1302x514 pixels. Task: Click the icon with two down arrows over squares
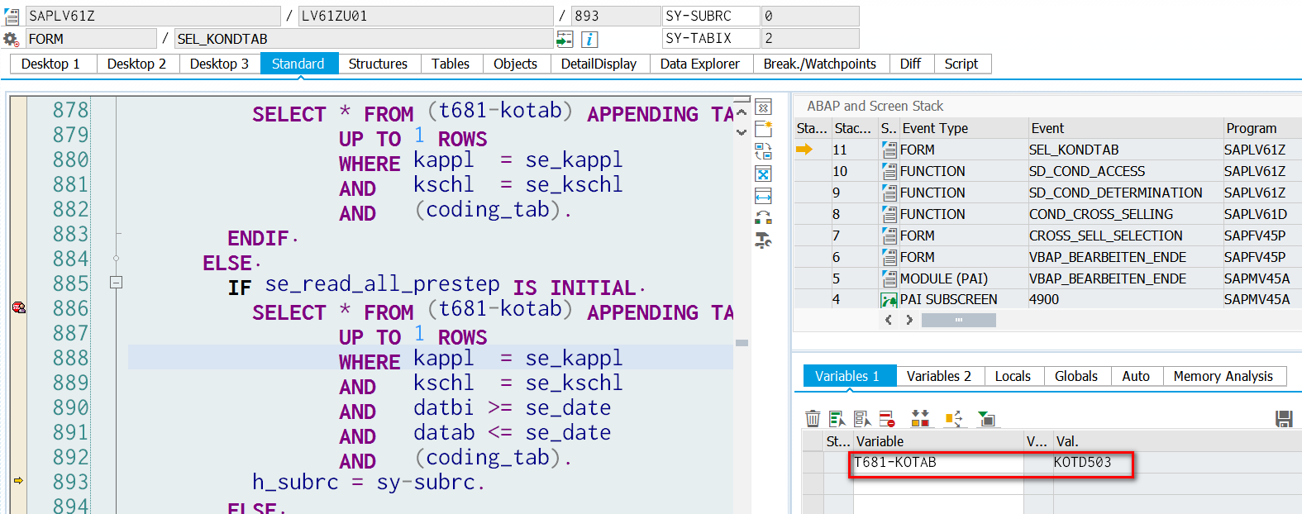click(x=920, y=419)
